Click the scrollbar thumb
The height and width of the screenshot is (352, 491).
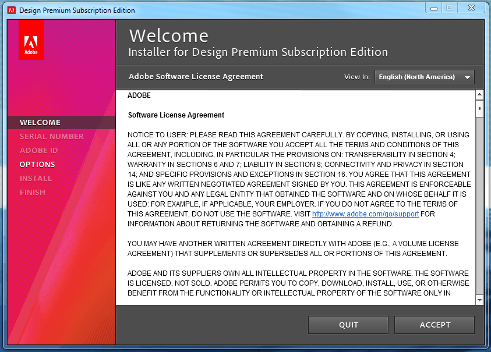tap(480, 108)
